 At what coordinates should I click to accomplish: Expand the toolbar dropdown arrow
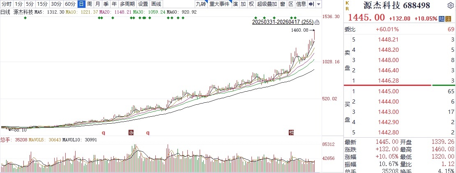pyautogui.click(x=319, y=4)
